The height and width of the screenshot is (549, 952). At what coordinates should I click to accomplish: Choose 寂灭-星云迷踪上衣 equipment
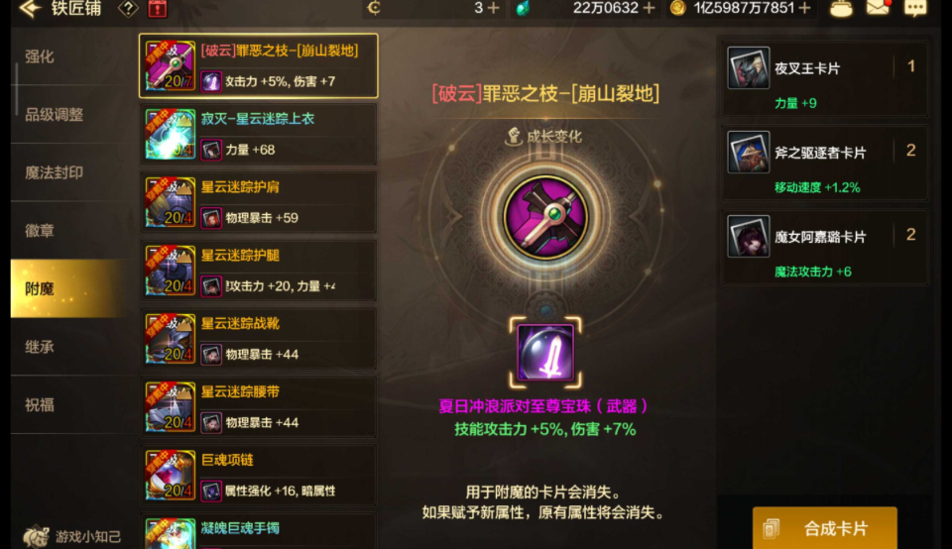click(259, 134)
